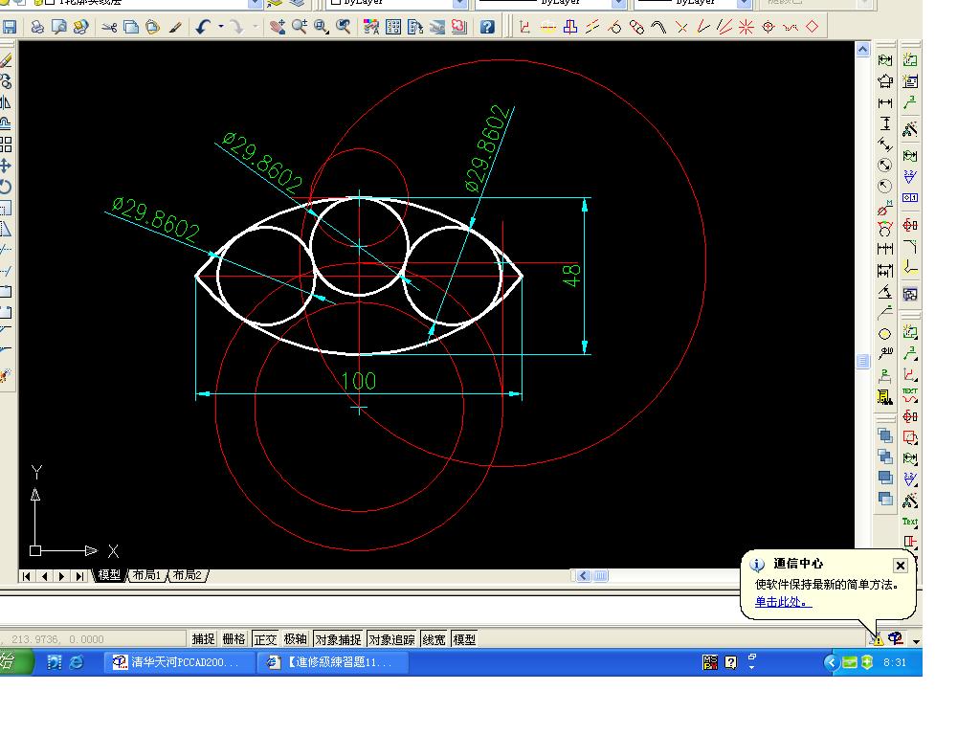The height and width of the screenshot is (735, 980).
Task: Click the 单击此处 link in the balloon
Action: point(783,602)
